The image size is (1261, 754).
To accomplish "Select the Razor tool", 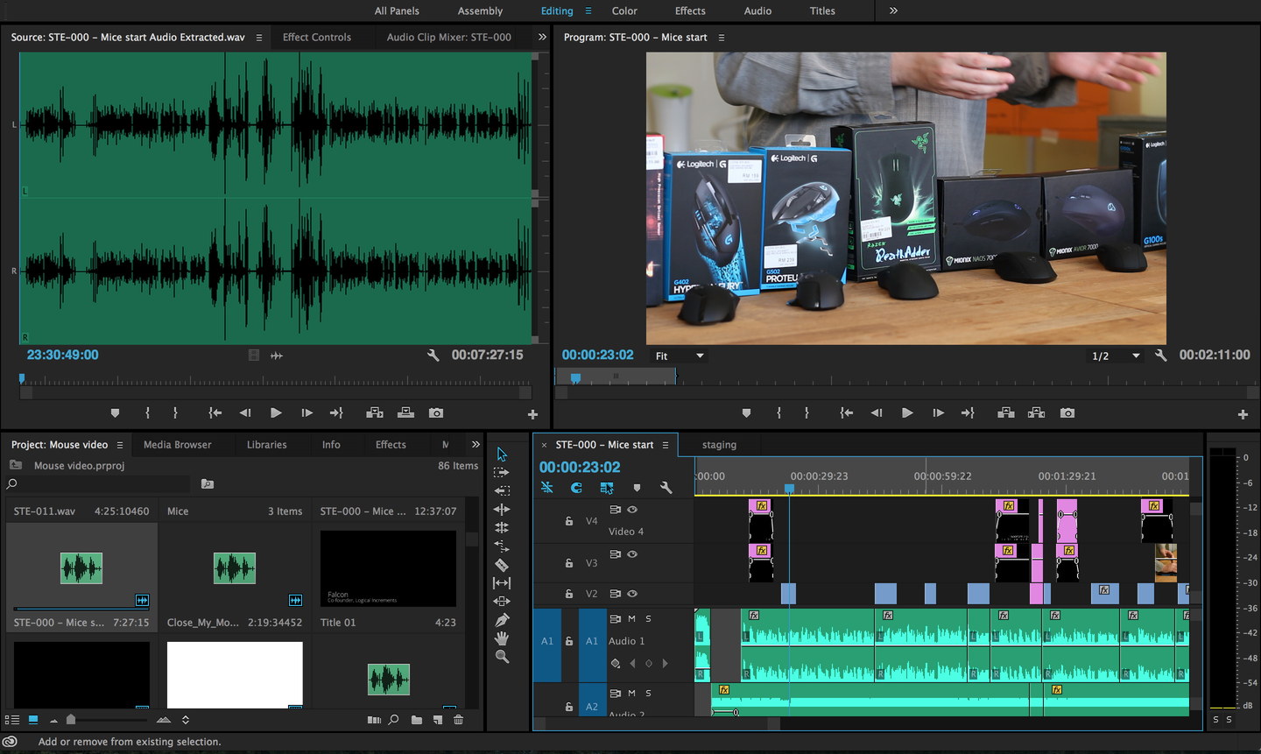I will tap(502, 565).
